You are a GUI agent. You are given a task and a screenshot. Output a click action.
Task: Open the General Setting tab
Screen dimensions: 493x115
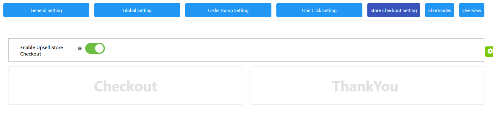click(x=46, y=10)
